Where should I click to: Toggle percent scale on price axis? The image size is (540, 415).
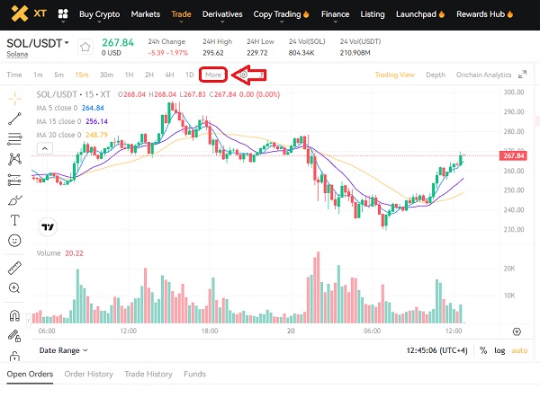pos(483,350)
